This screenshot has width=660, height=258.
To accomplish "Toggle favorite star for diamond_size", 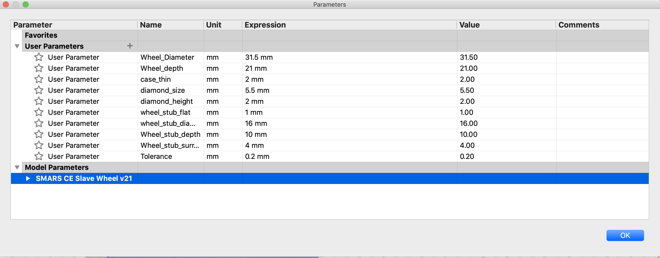I will tap(39, 90).
